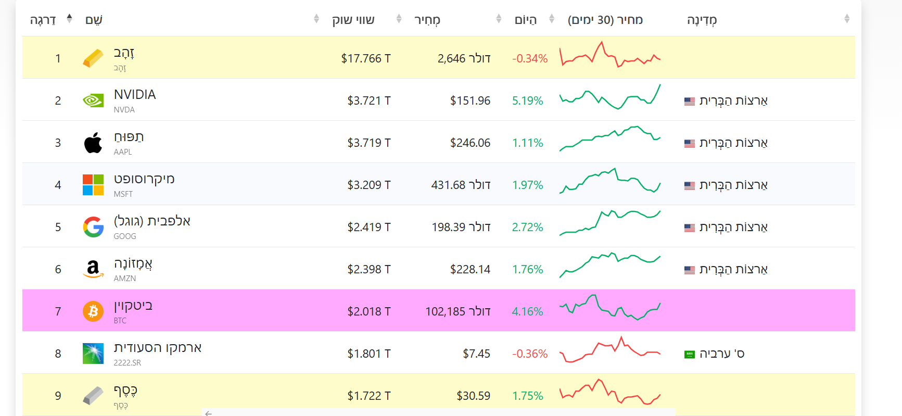The width and height of the screenshot is (902, 416).
Task: Open the מיקרוסופט company name link
Action: pyautogui.click(x=144, y=179)
